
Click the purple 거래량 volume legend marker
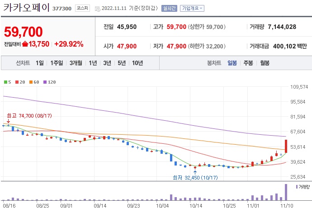pos(297,187)
